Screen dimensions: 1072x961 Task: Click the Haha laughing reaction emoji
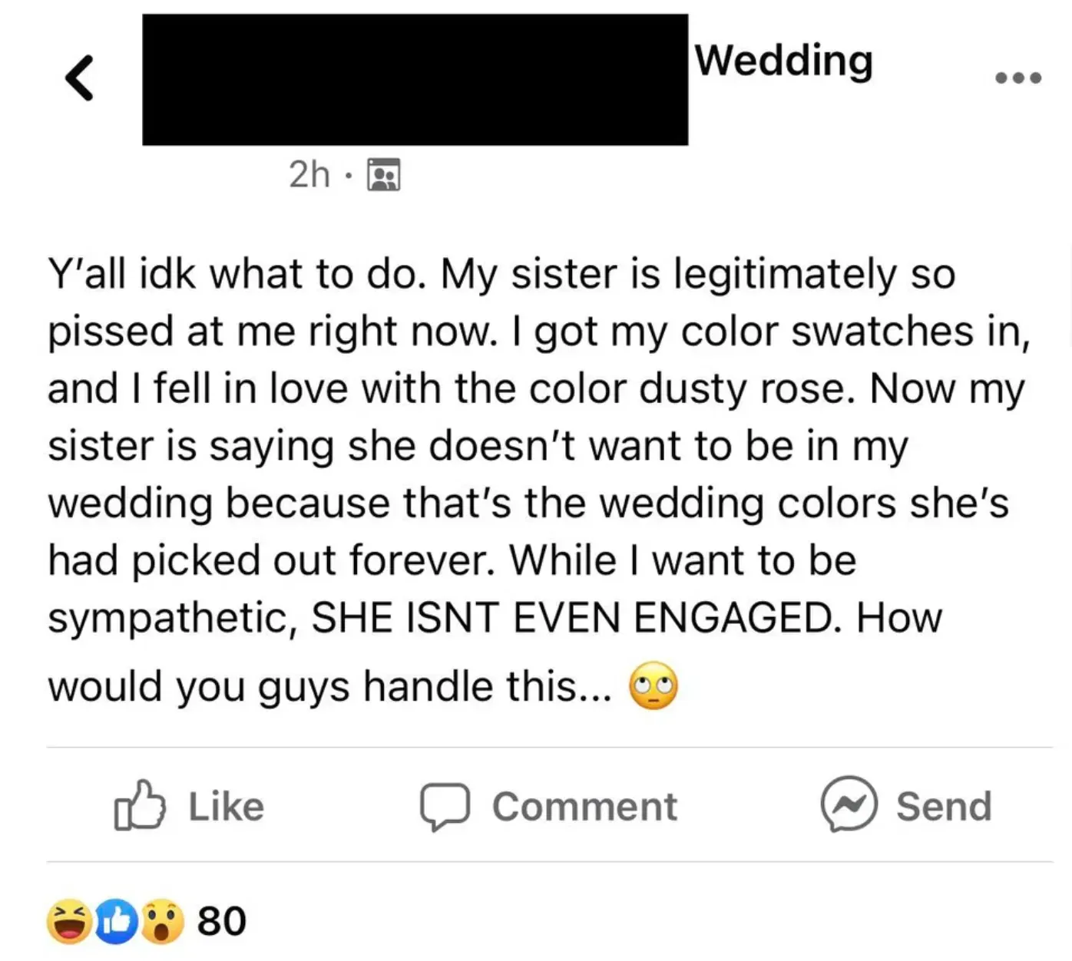[69, 920]
